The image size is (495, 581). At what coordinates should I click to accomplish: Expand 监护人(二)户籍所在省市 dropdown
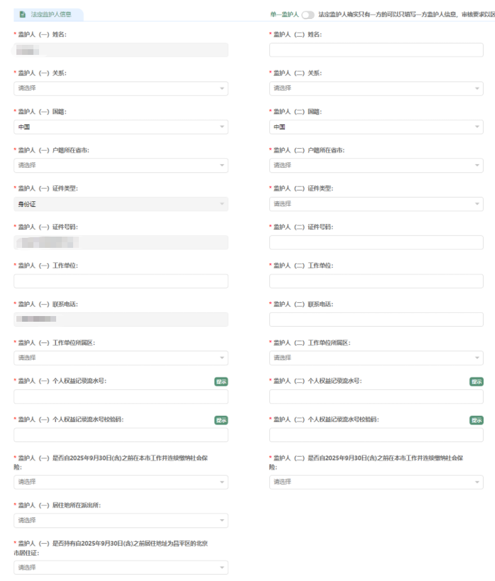coord(376,165)
